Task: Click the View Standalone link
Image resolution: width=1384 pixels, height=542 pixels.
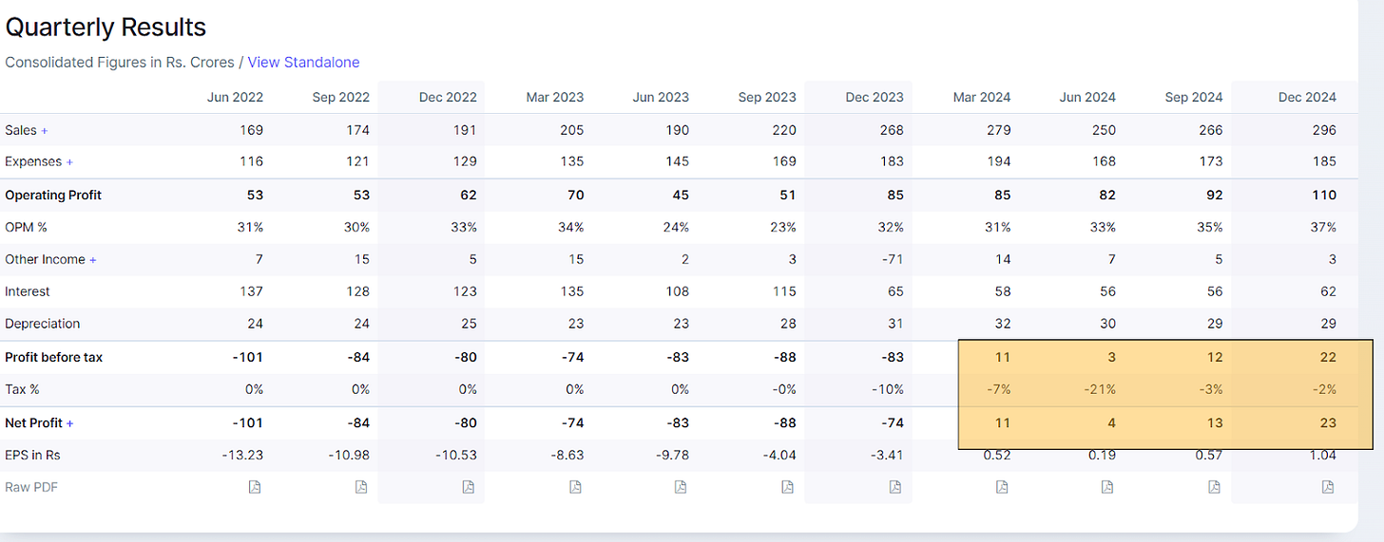Action: pyautogui.click(x=303, y=62)
